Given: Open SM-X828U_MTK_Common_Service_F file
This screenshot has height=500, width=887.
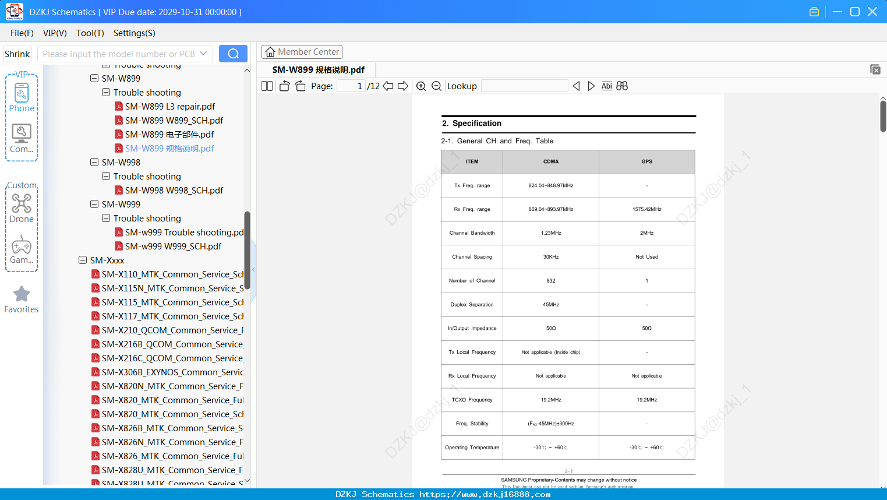Looking at the screenshot, I should (x=173, y=470).
